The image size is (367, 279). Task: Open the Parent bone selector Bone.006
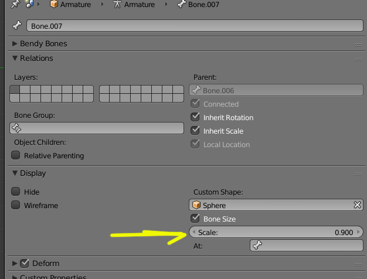pyautogui.click(x=276, y=90)
